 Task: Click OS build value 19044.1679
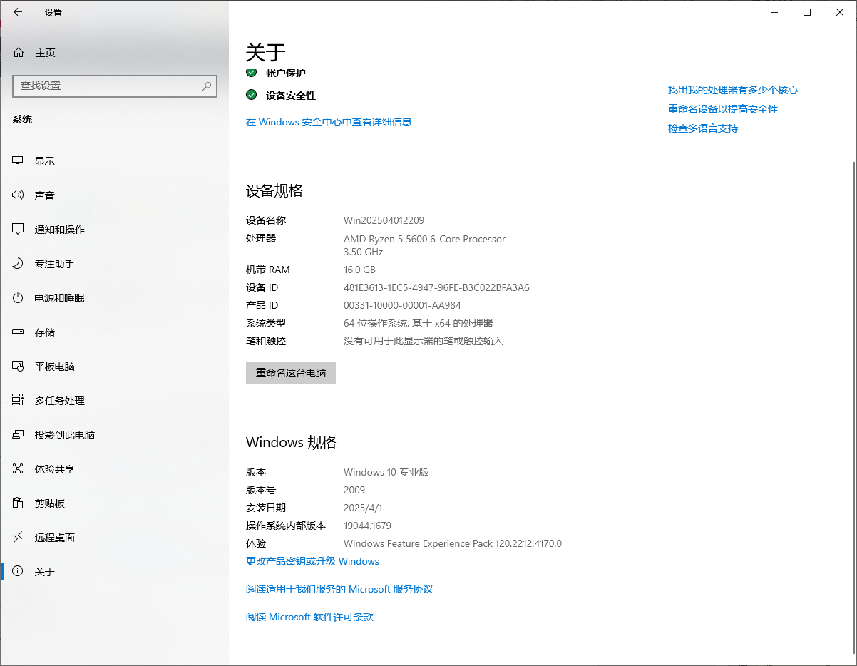coord(367,526)
